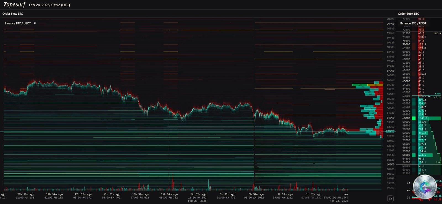This screenshot has width=442, height=204.
Task: Click the 1365.4 cumulative depth label
Action: 437,33
